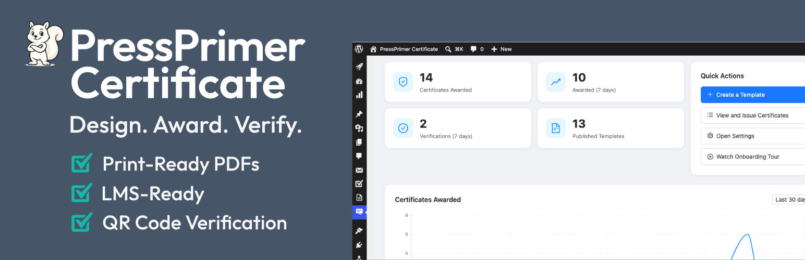Select the highlighted blue certificate sidebar icon
Viewport: 805px width, 260px height.
pos(359,212)
